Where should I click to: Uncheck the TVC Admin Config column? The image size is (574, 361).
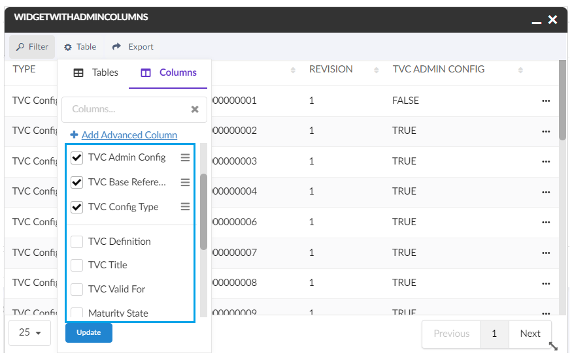(x=77, y=157)
